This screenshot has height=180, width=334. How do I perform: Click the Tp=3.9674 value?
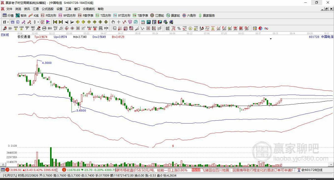41,37
